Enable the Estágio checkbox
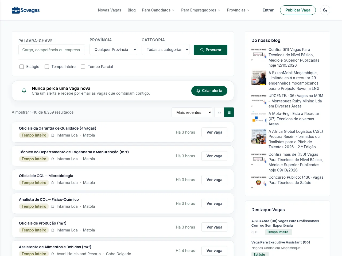Viewport: 342px width, 256px height. (22, 67)
